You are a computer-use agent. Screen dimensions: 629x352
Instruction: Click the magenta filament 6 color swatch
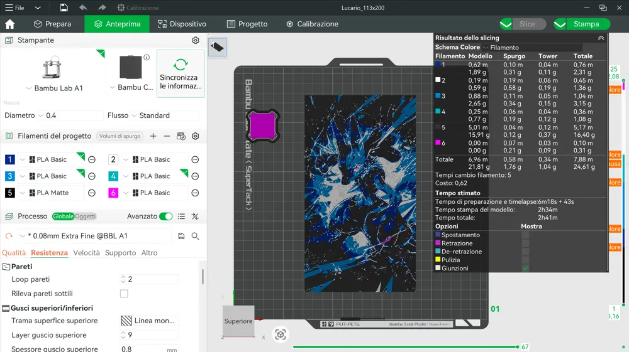point(113,193)
